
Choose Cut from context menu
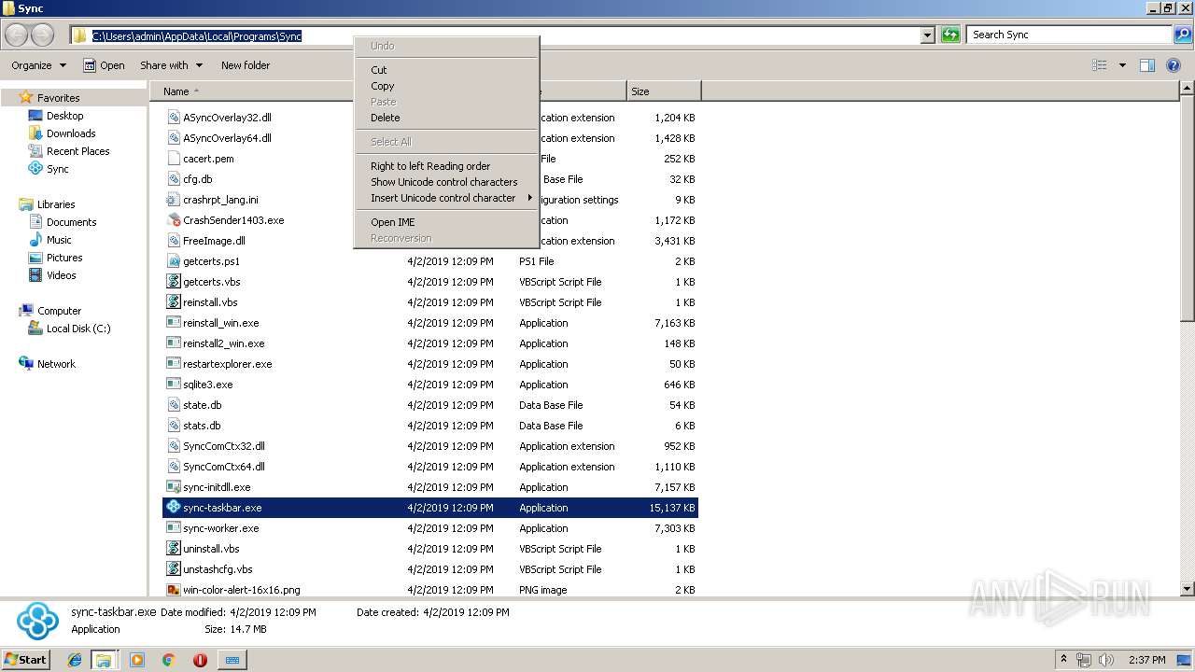446,70
